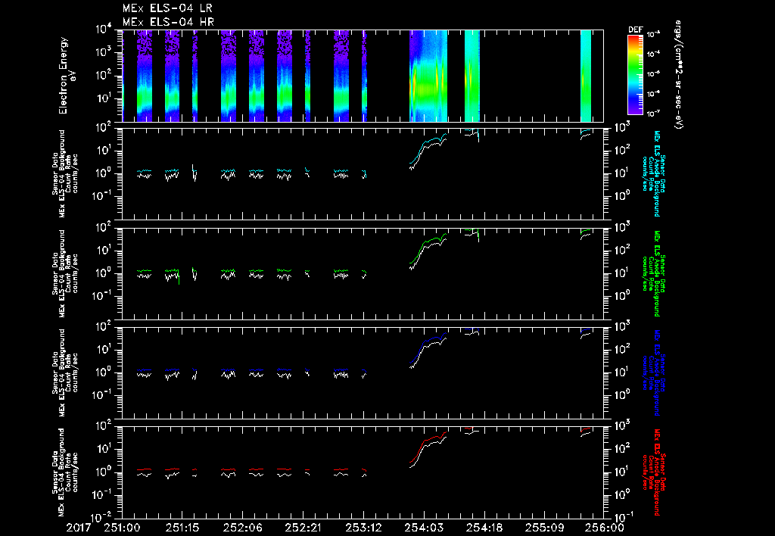Click red panel's left Background Count Rate title
This screenshot has height=536, width=775.
pos(65,472)
